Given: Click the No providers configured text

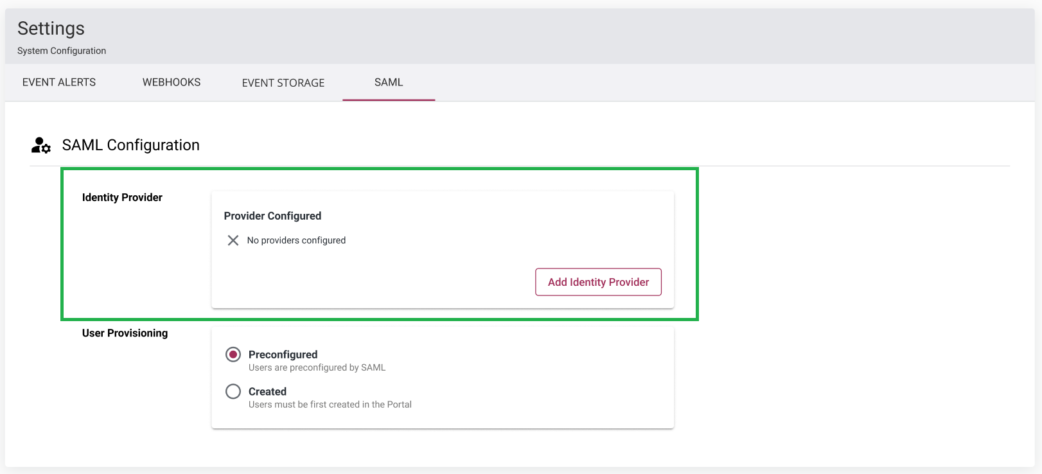Looking at the screenshot, I should point(296,240).
